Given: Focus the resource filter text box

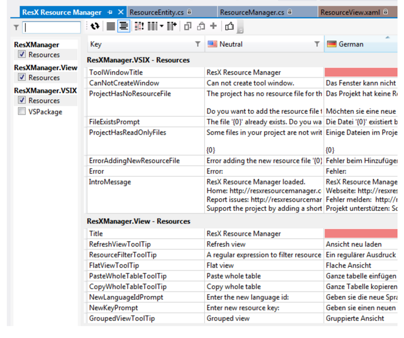Looking at the screenshot, I should [x=51, y=27].
